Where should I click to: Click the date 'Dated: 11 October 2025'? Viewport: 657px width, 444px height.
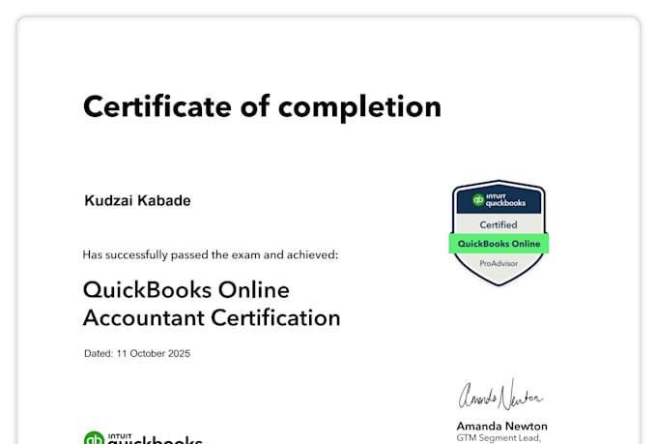[137, 353]
